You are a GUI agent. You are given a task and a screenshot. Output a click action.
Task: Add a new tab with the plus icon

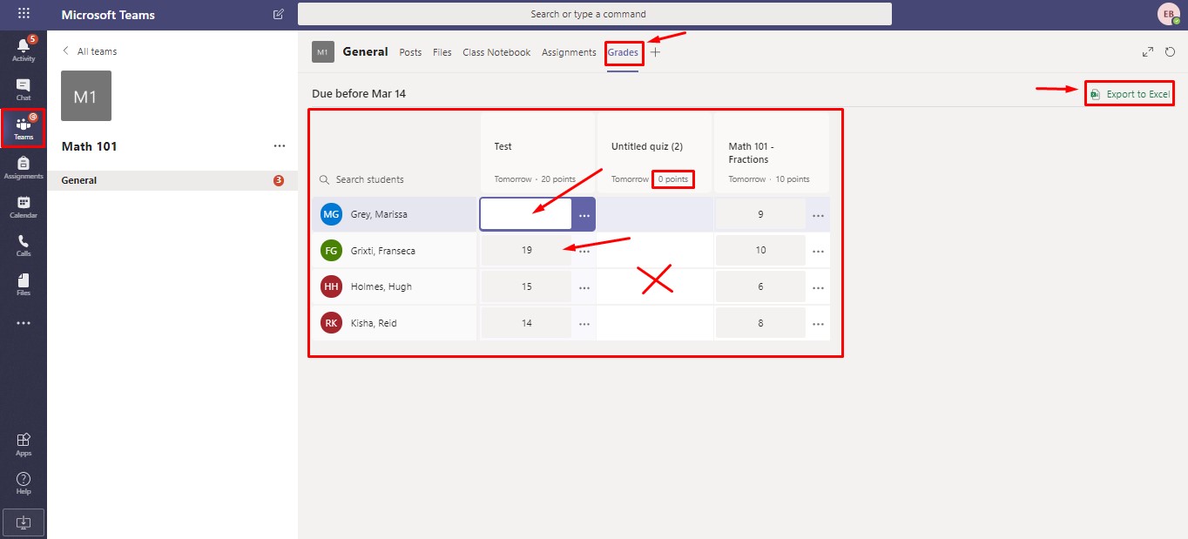click(656, 52)
